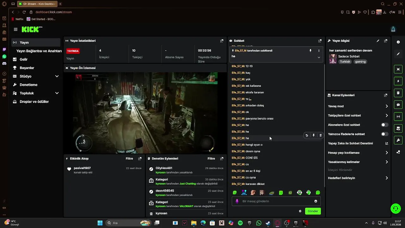
Task: Pop out the Yayın bilgisi panel
Action: coord(386,41)
